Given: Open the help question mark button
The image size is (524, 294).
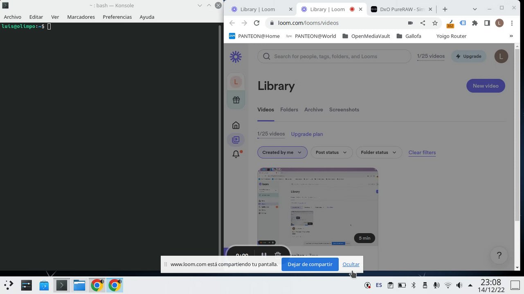Looking at the screenshot, I should (499, 255).
